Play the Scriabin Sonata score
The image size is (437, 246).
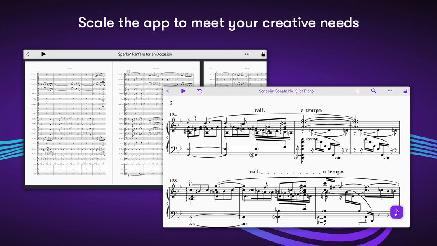183,91
